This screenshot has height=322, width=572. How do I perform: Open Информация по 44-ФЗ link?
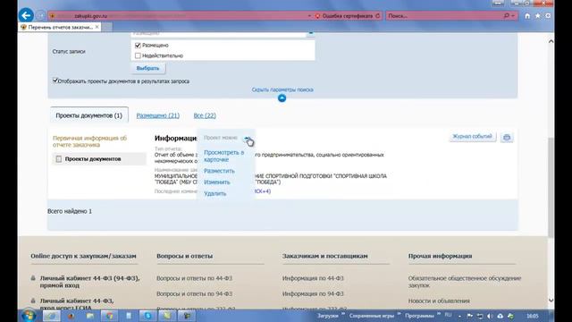(313, 278)
